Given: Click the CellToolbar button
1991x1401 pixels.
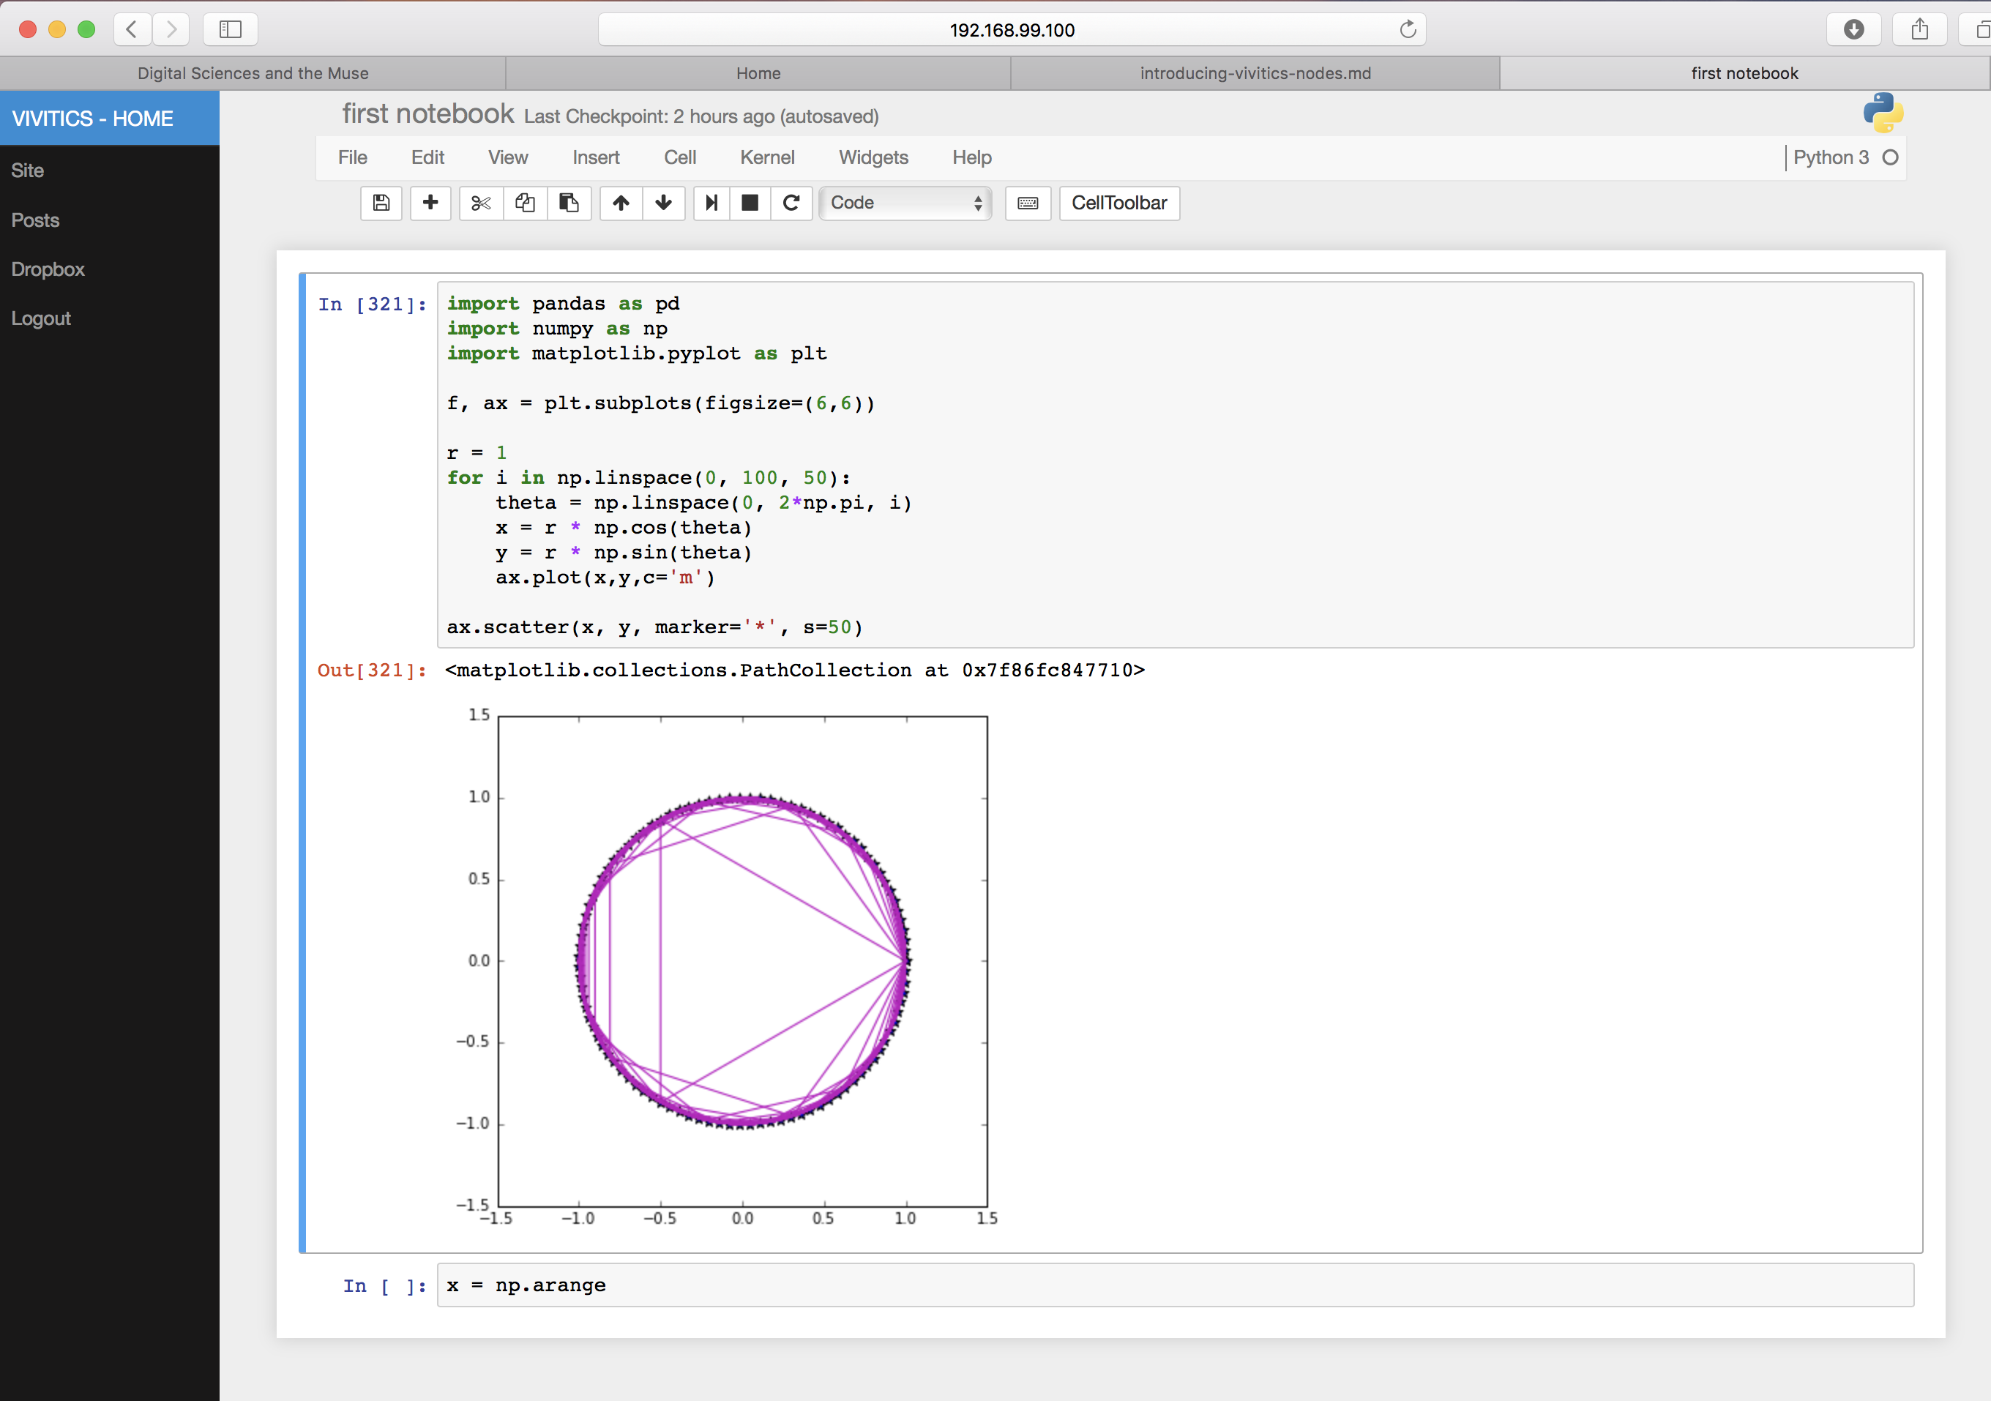Looking at the screenshot, I should 1119,203.
